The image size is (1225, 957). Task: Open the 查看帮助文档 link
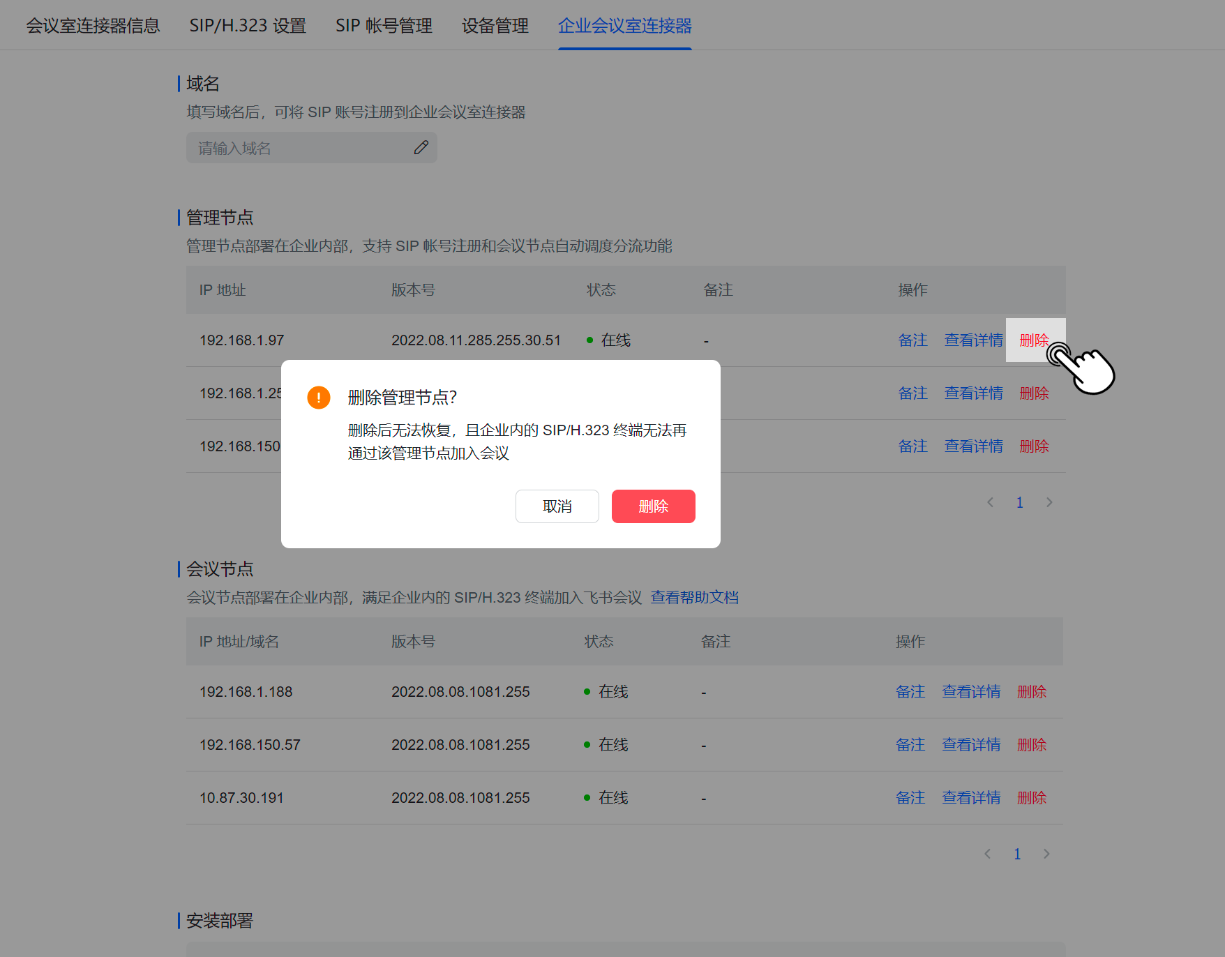(x=695, y=598)
